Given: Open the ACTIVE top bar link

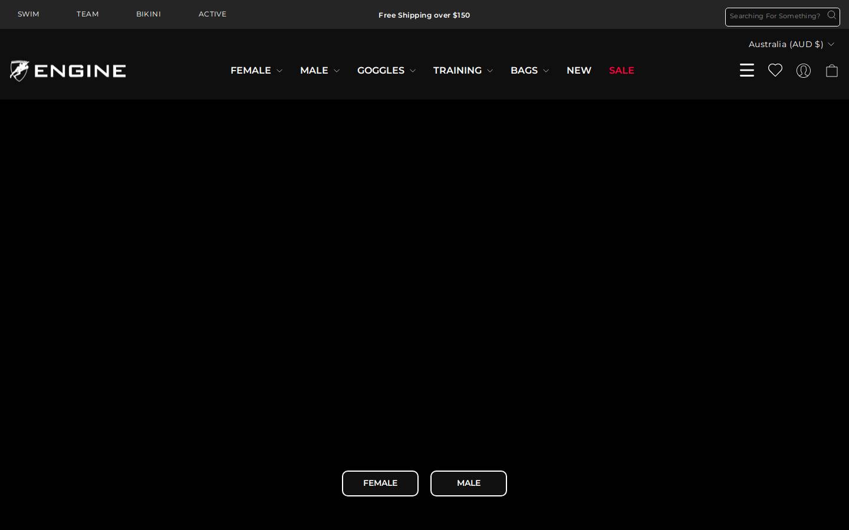Looking at the screenshot, I should tap(212, 14).
